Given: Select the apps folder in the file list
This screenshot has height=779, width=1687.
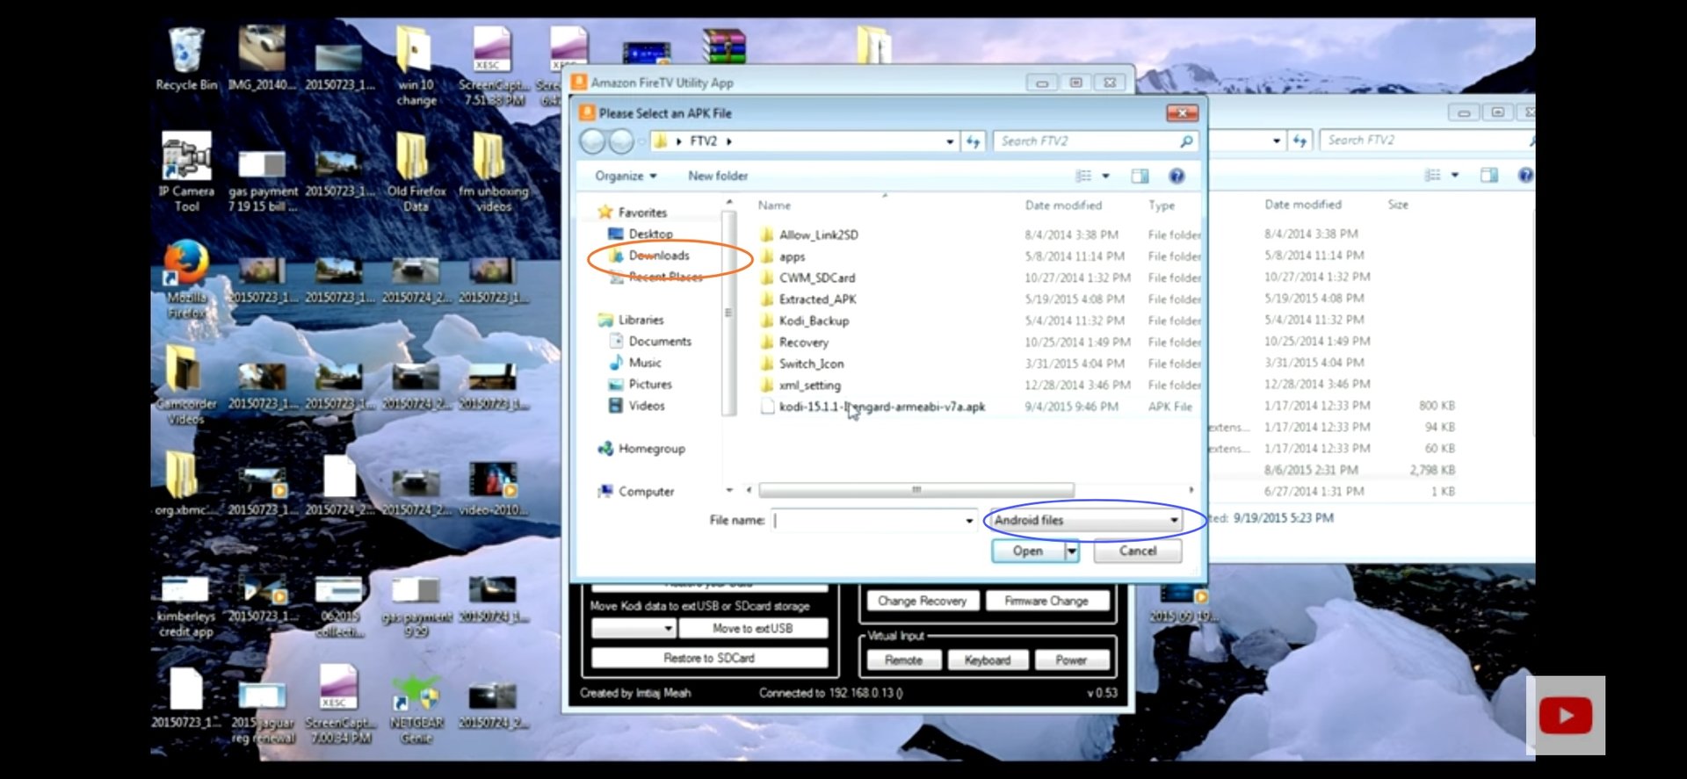Looking at the screenshot, I should (792, 256).
